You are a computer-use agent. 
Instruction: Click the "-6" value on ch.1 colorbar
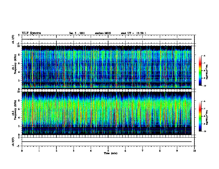tap(204, 56)
